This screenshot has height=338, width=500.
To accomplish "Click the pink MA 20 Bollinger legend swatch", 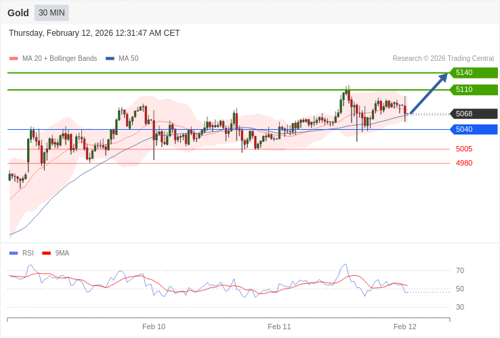I will (14, 59).
